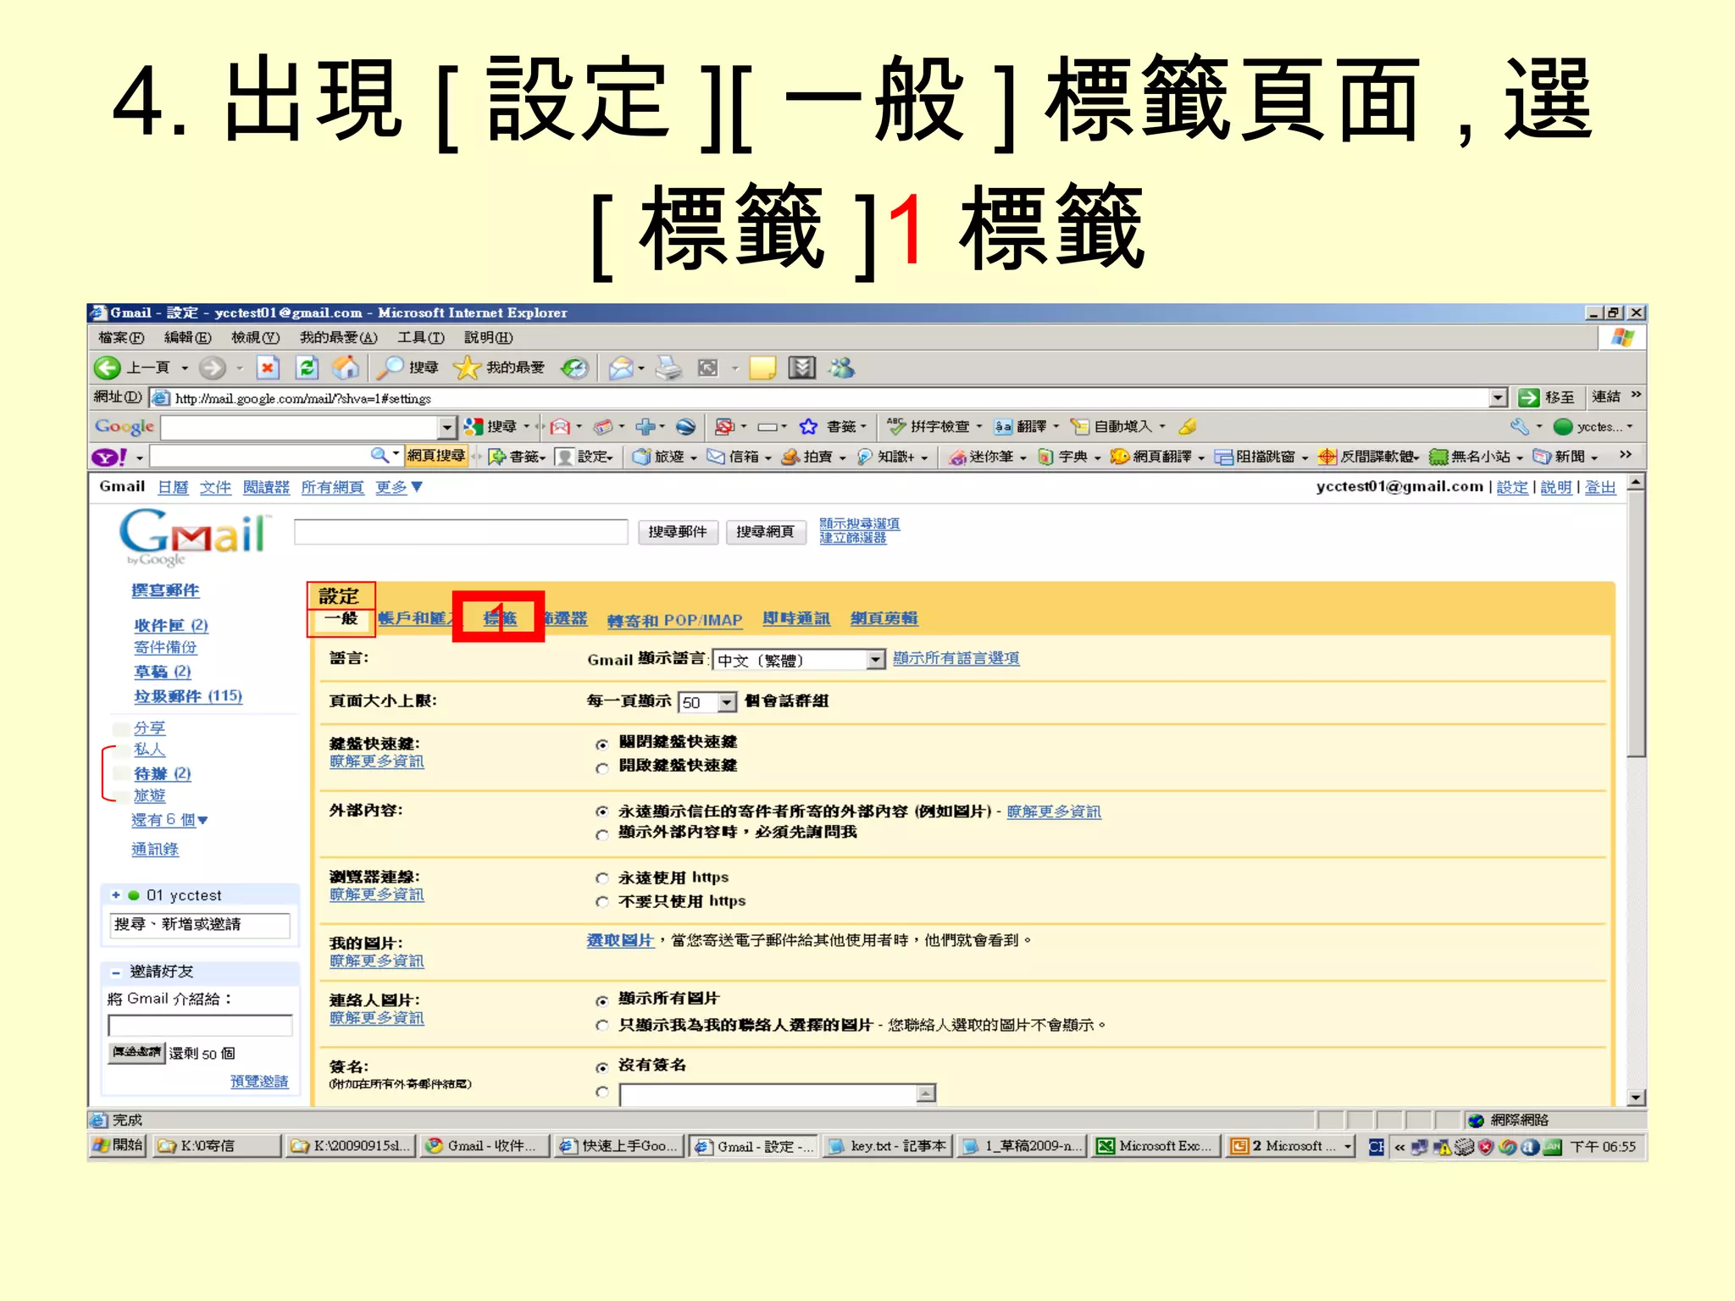Open the 檔案(F) menu
Screen dimensions: 1735x1301
[x=121, y=338]
